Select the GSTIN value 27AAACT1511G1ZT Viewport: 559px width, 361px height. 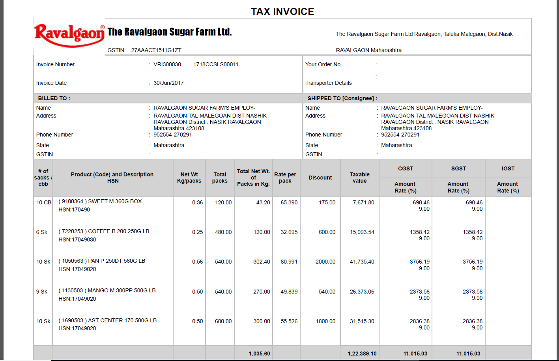tap(156, 50)
